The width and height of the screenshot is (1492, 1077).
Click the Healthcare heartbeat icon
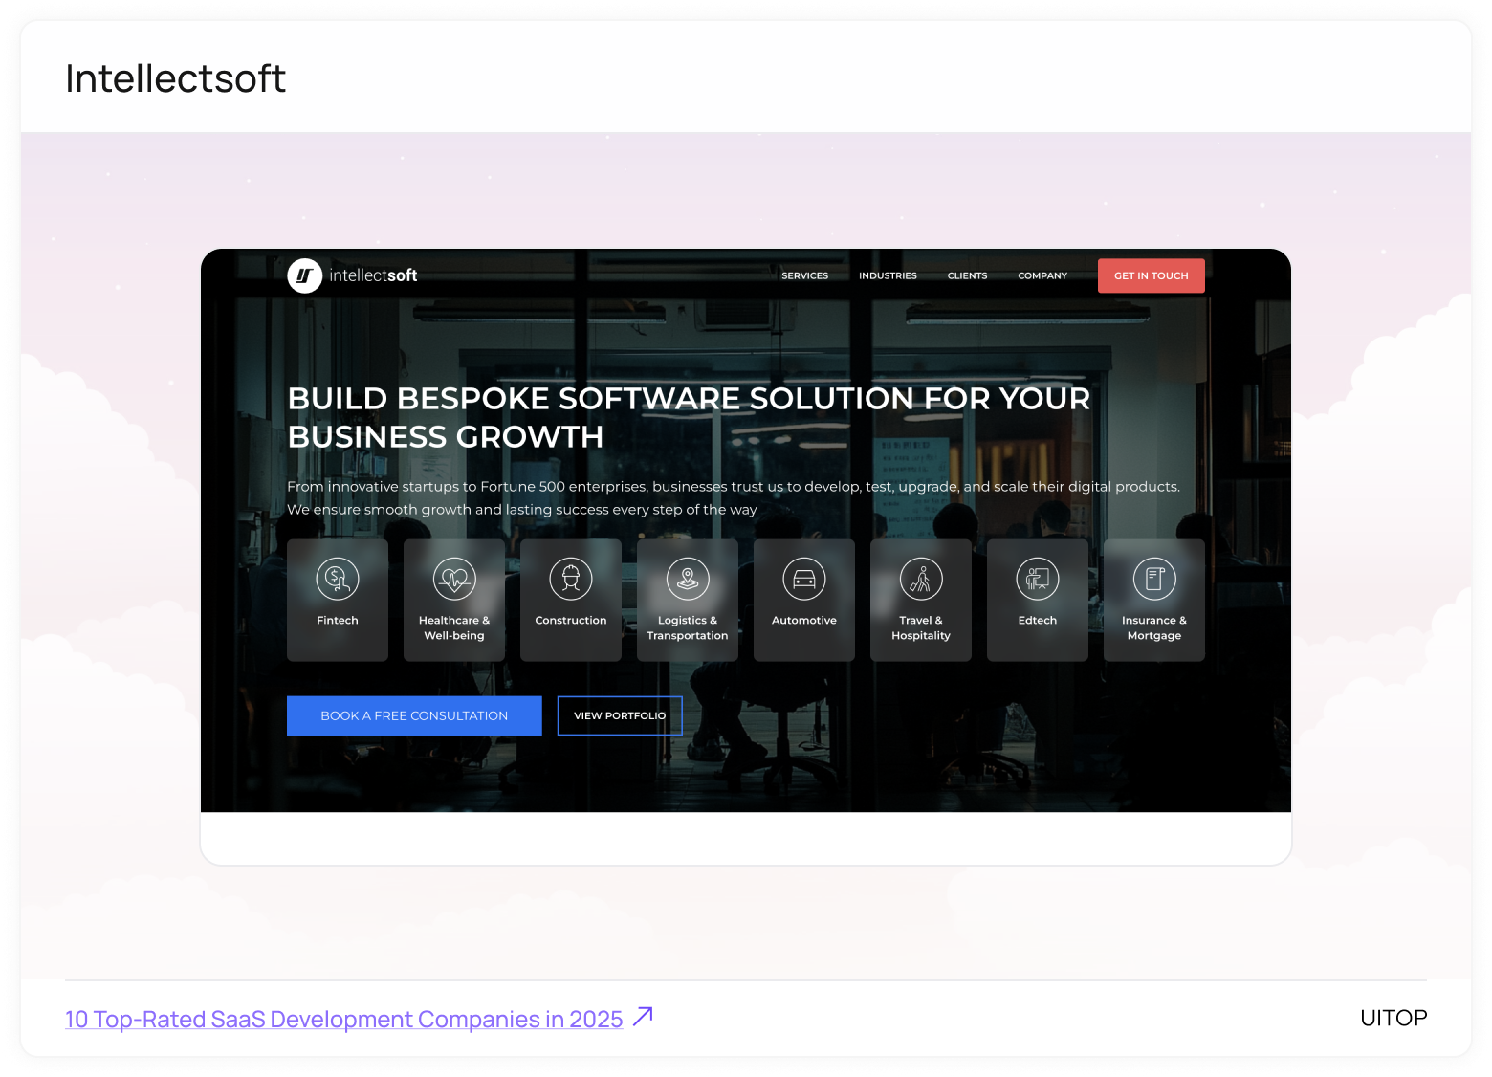point(454,579)
